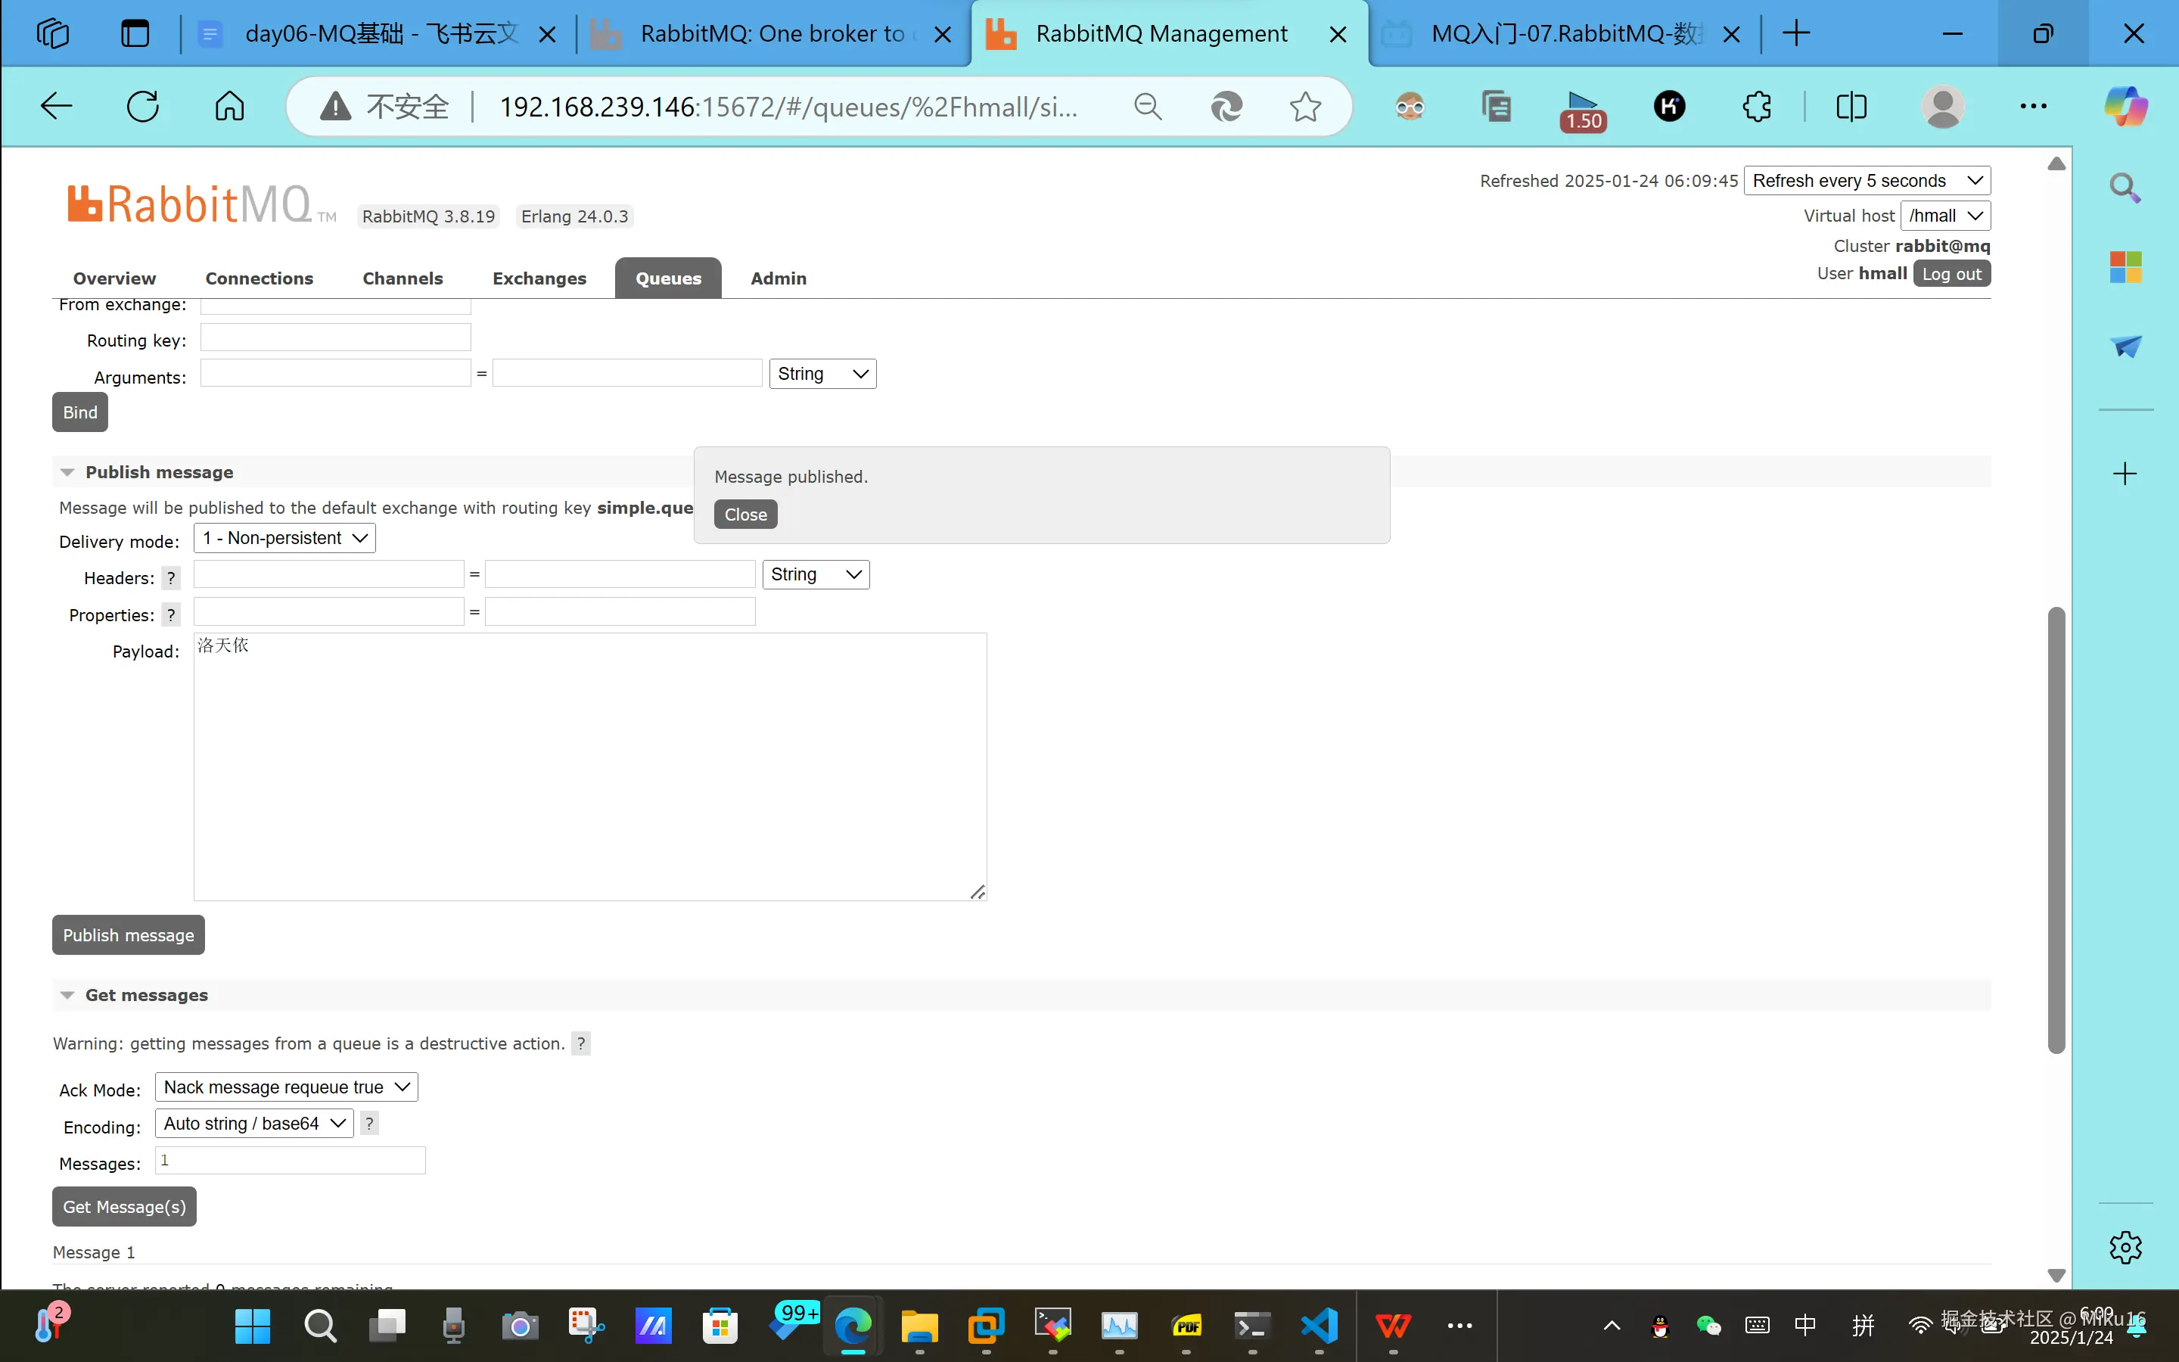The height and width of the screenshot is (1362, 2179).
Task: Add page to favorites star icon
Action: (x=1304, y=107)
